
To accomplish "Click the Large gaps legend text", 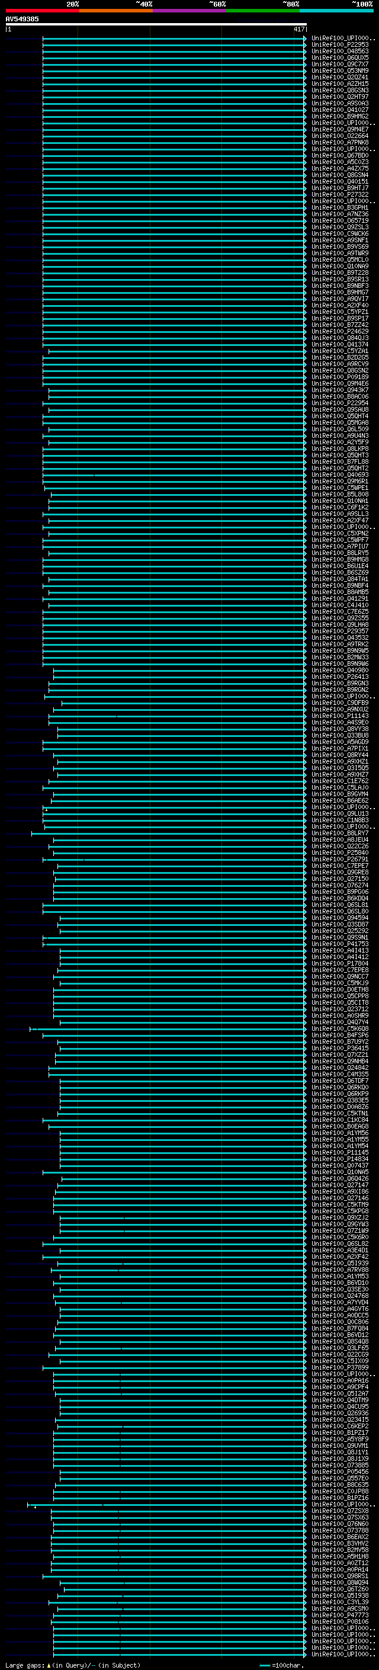I will (x=73, y=1665).
